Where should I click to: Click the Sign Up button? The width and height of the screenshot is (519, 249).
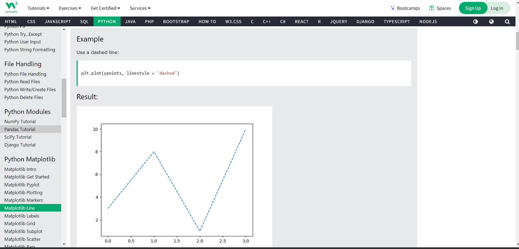click(x=473, y=8)
